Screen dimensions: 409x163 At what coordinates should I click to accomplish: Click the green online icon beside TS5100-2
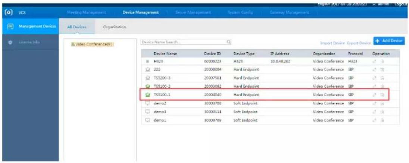(147, 86)
